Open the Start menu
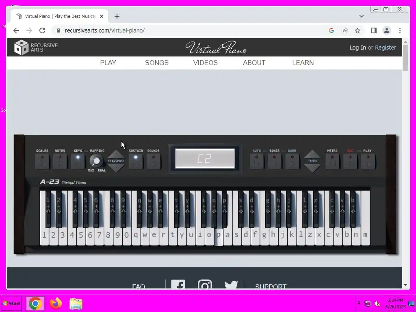Image resolution: width=416 pixels, height=312 pixels. point(11,303)
